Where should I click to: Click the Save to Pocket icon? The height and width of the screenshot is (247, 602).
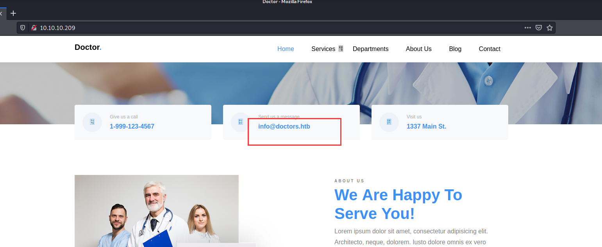539,28
